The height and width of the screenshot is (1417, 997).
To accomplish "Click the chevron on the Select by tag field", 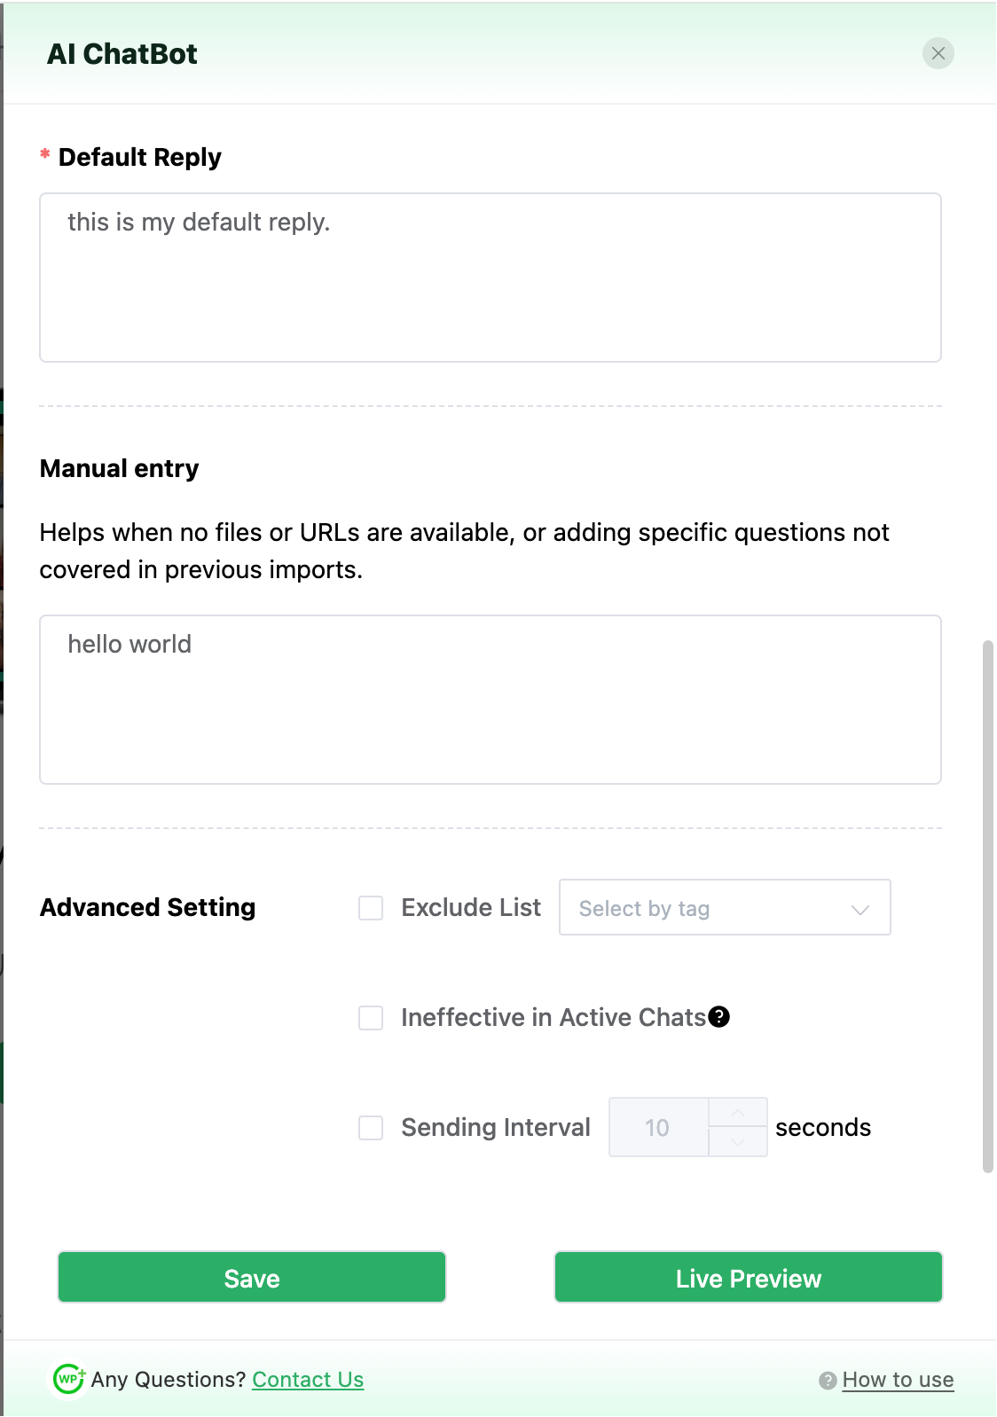I will click(x=859, y=908).
